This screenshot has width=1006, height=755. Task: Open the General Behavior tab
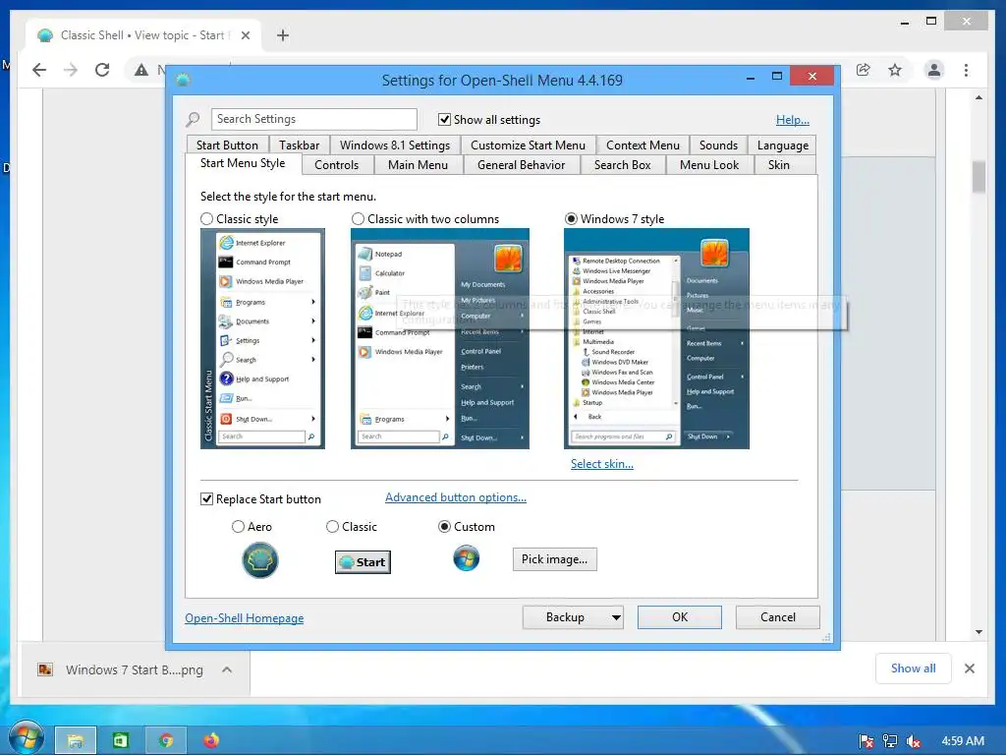tap(521, 165)
